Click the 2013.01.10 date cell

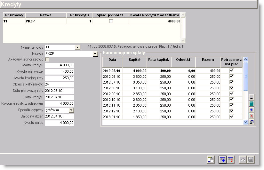[x=112, y=117]
